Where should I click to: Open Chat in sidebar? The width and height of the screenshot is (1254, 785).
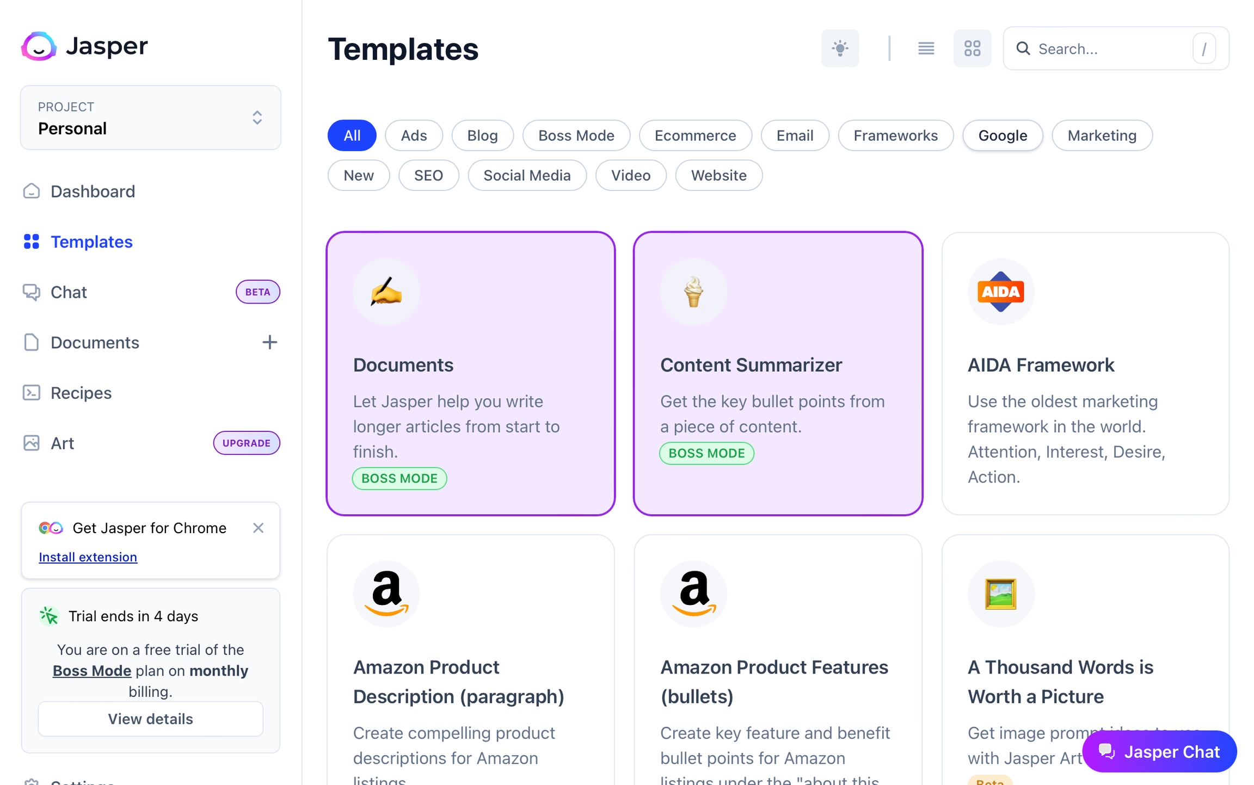pos(69,292)
